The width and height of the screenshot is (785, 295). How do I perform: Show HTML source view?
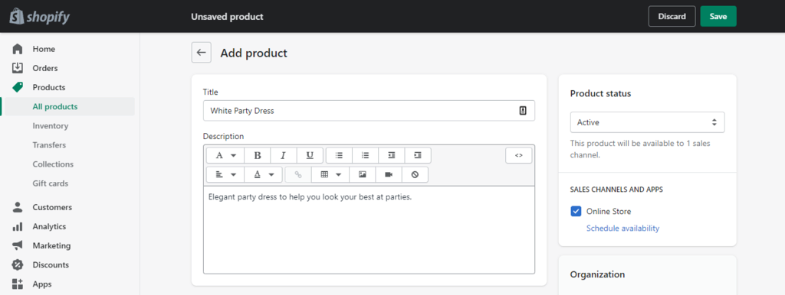click(519, 155)
